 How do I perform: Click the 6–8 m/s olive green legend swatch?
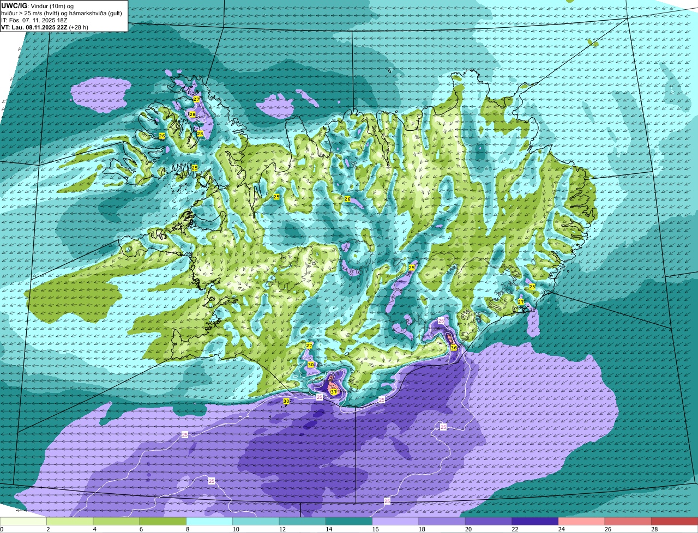tap(163, 521)
